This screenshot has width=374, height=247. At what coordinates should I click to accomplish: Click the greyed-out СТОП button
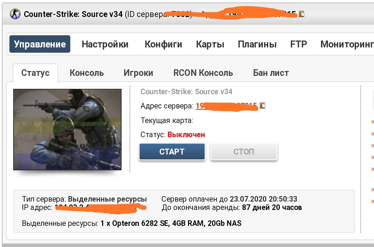click(x=244, y=151)
